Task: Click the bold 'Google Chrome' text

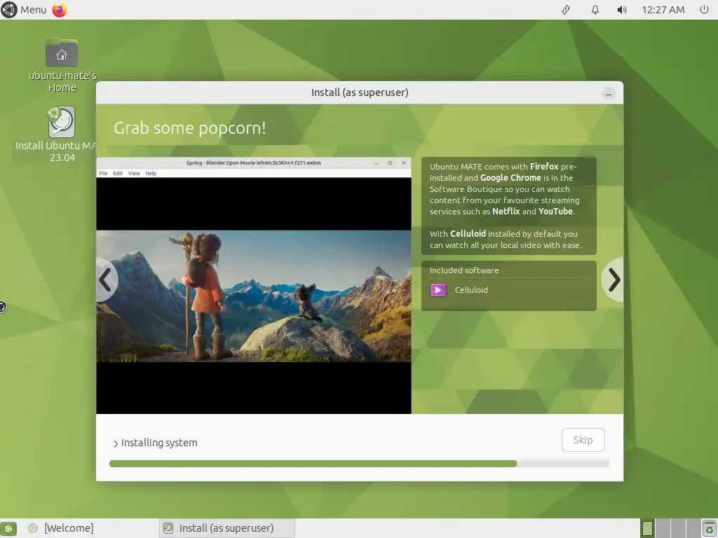Action: [510, 178]
